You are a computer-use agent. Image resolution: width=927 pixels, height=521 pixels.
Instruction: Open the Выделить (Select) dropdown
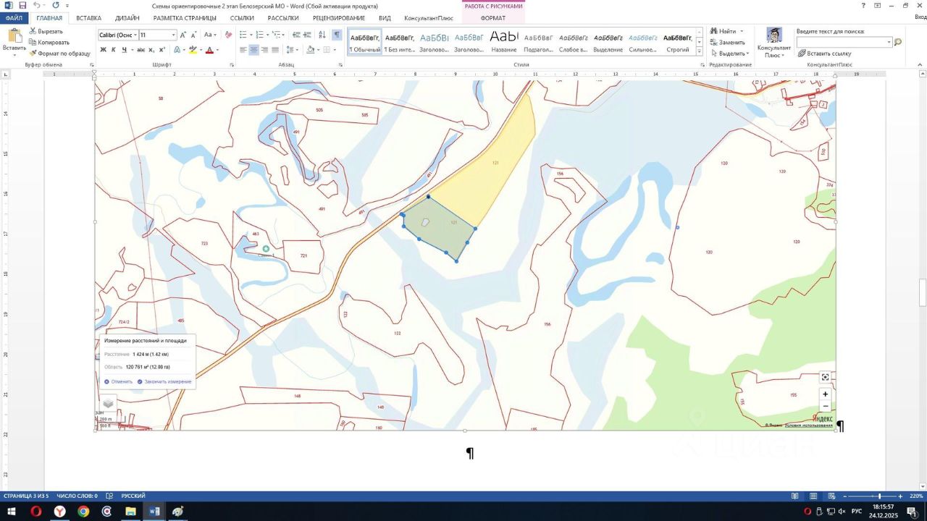pyautogui.click(x=729, y=54)
